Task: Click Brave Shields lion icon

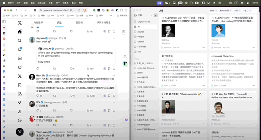Action: click(84, 10)
